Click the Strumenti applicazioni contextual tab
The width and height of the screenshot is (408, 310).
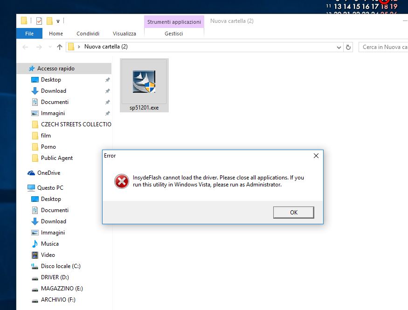pos(174,22)
